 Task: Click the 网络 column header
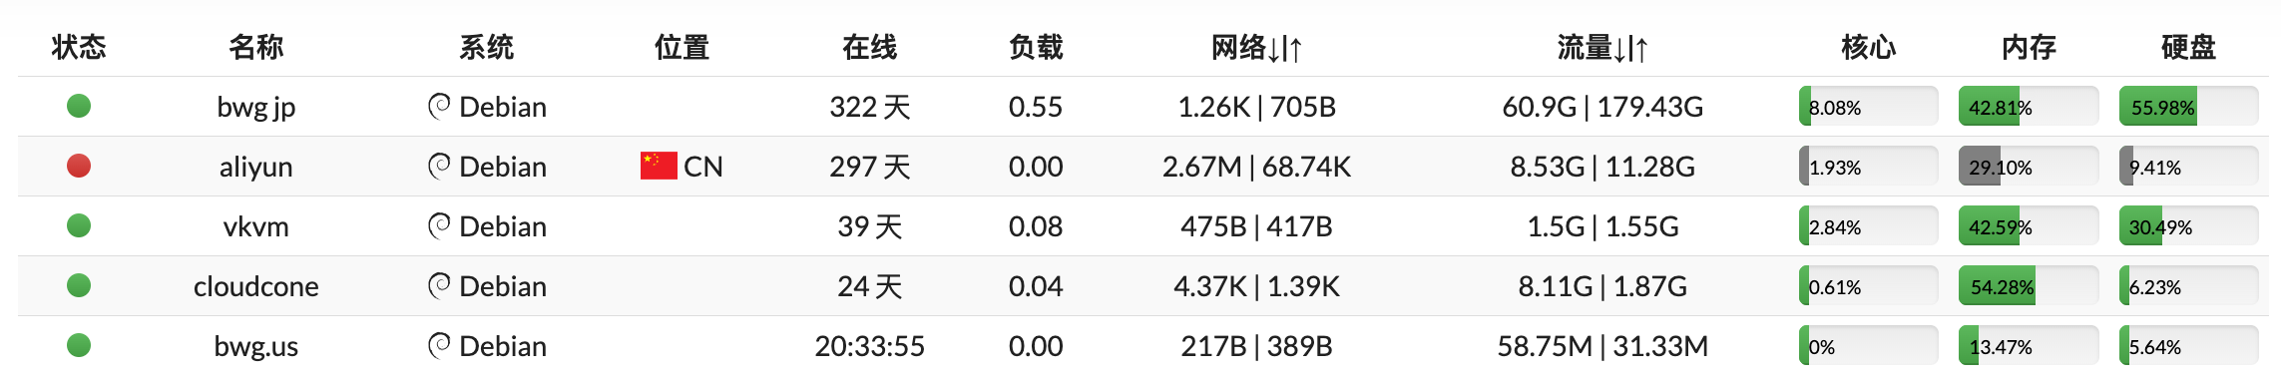[x=1256, y=47]
